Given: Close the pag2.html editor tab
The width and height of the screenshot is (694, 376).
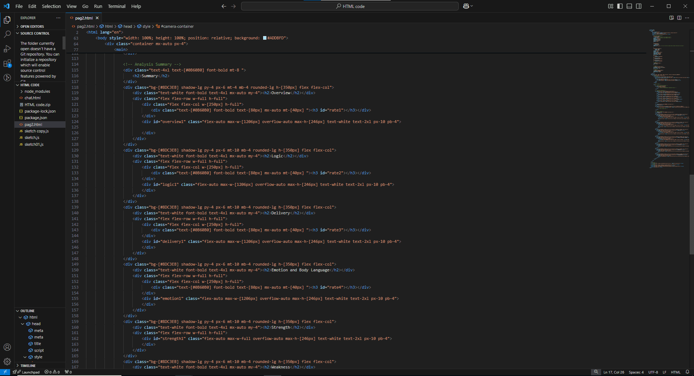Looking at the screenshot, I should click(97, 18).
